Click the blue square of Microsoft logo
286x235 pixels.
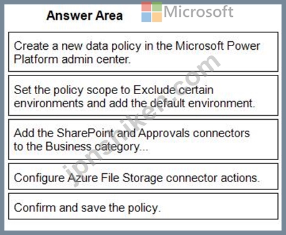pos(146,17)
